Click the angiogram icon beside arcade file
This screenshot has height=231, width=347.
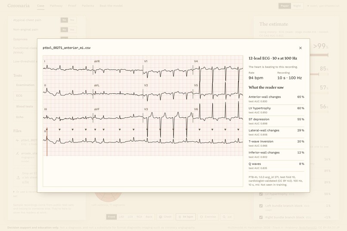tap(18, 153)
